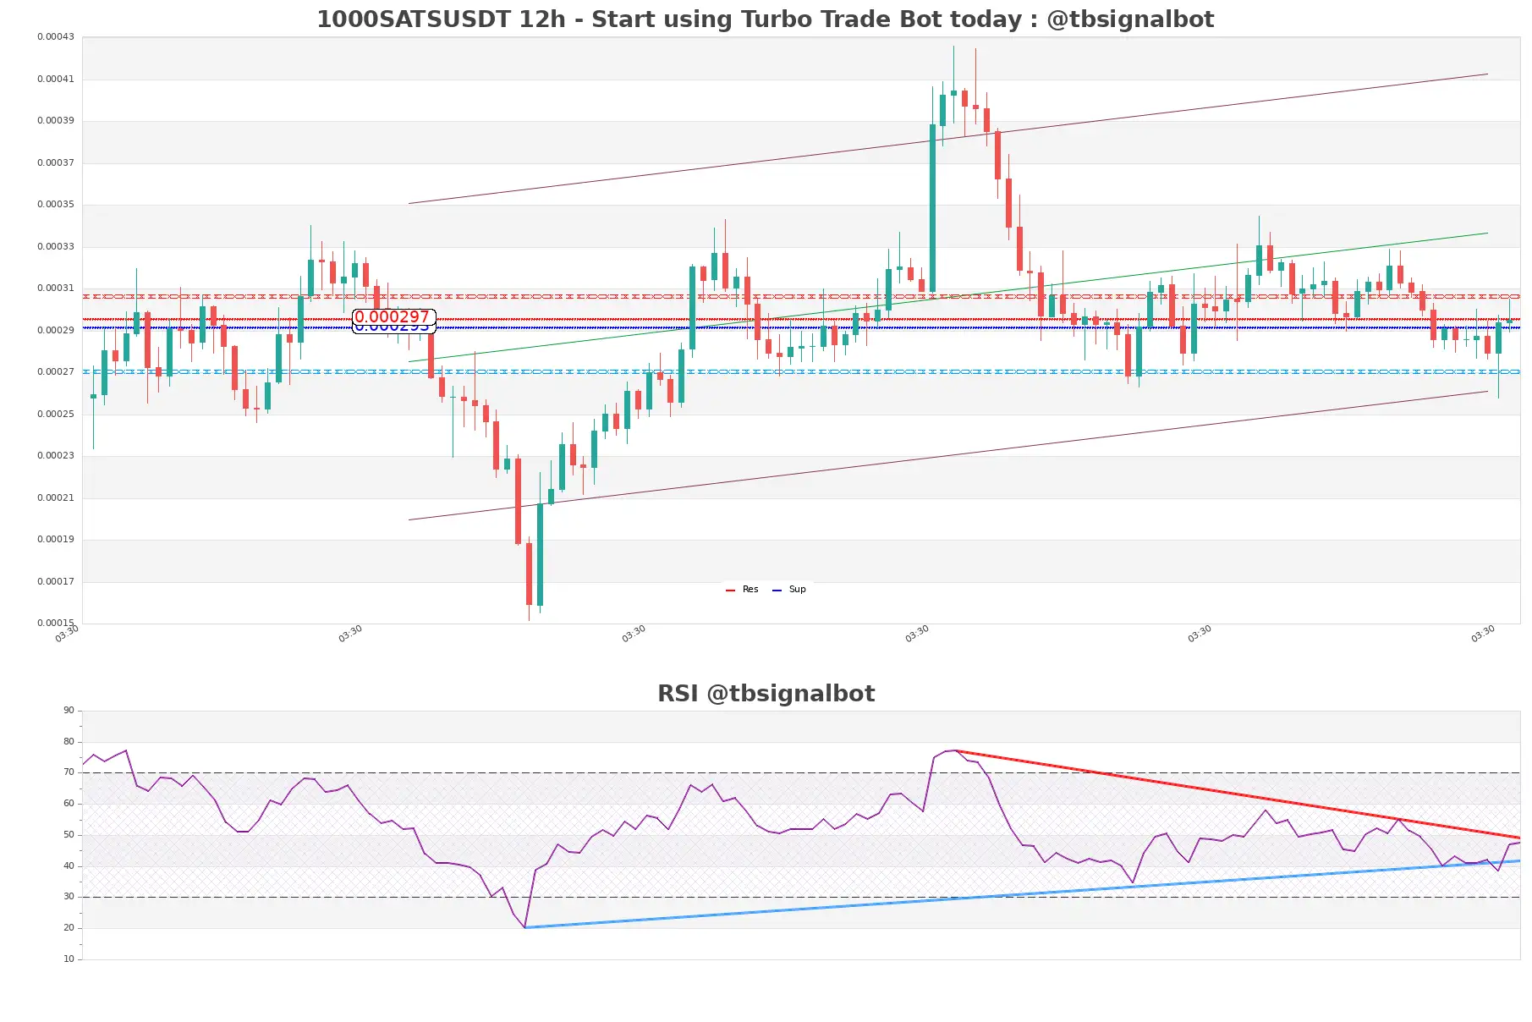1532x1022 pixels.
Task: Click the 0.00039 price axis label
Action: coord(55,121)
